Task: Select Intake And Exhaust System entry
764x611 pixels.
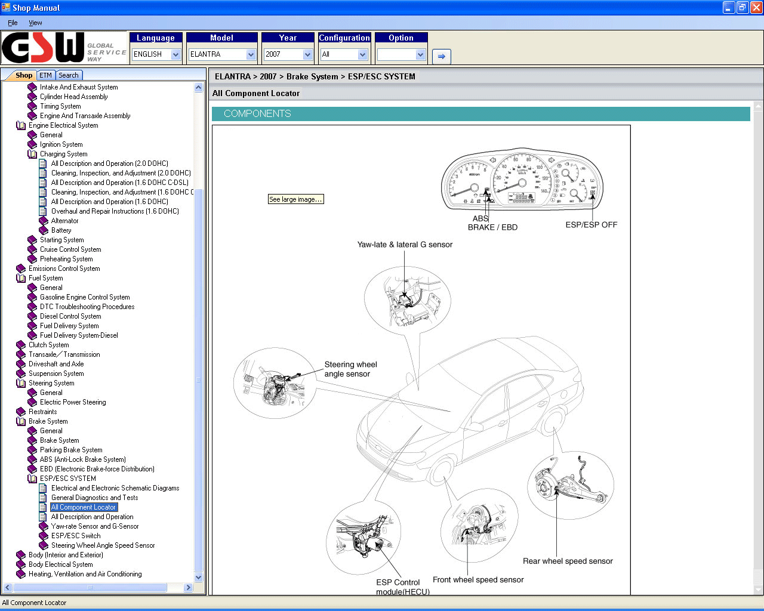Action: [79, 87]
